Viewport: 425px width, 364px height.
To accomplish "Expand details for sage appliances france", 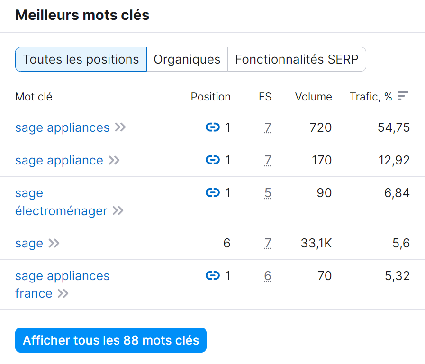I will click(62, 293).
